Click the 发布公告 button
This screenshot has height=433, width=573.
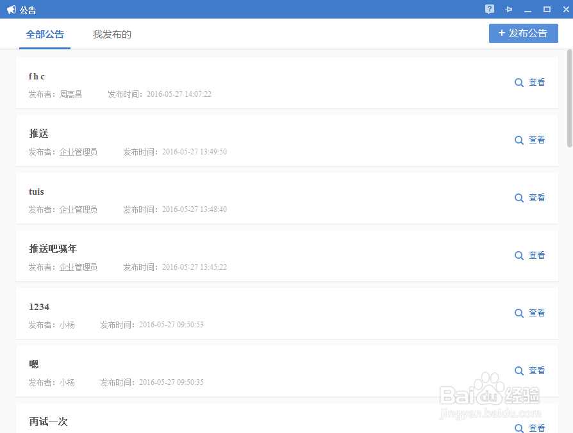[x=523, y=33]
